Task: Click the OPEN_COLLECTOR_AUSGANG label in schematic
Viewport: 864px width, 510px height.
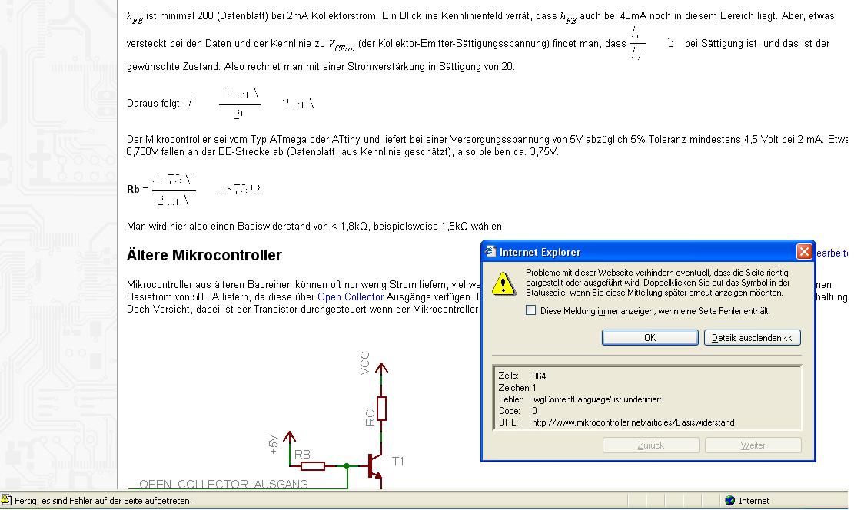Action: point(224,484)
